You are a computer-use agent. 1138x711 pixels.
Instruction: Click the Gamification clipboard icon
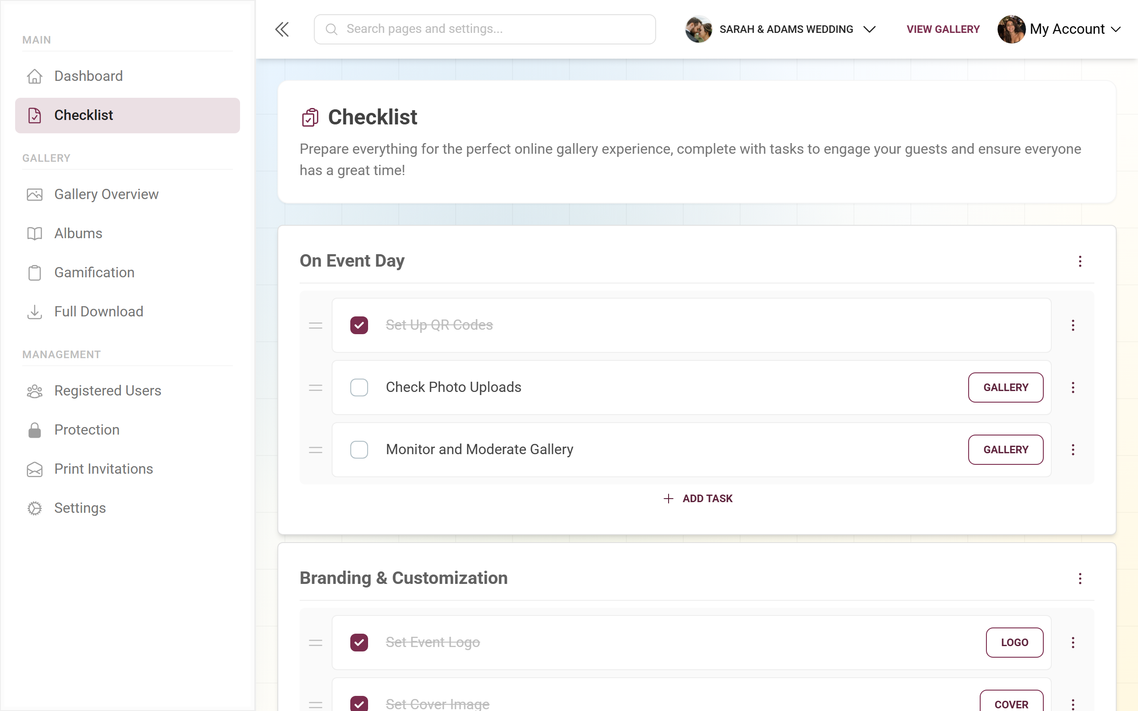[x=34, y=273]
